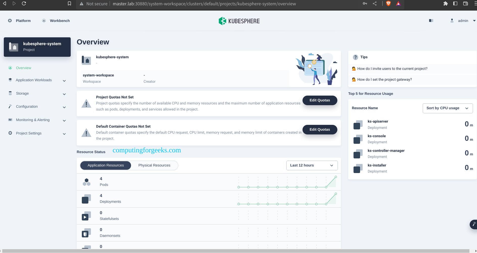Open the Last 12 hours dropdown
477x253 pixels.
[312, 165]
